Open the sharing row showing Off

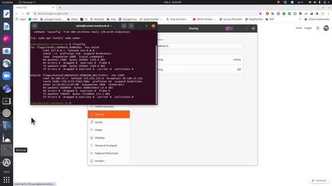click(x=200, y=70)
